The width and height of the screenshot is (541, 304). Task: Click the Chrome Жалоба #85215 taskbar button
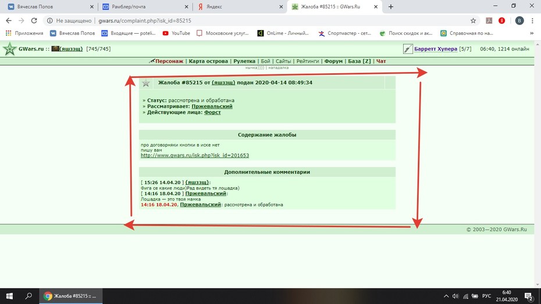[x=71, y=296]
